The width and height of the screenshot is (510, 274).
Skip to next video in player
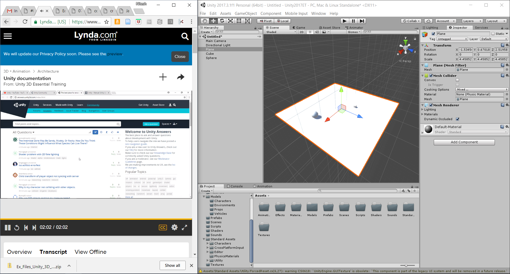point(34,227)
